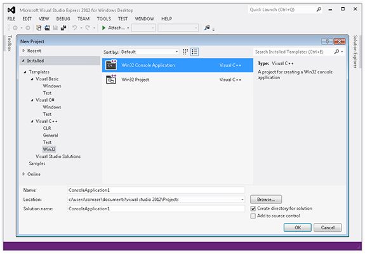Viewport: 365px width, 254px height.
Task: Select CLR under Visual C++
Action: click(x=47, y=128)
